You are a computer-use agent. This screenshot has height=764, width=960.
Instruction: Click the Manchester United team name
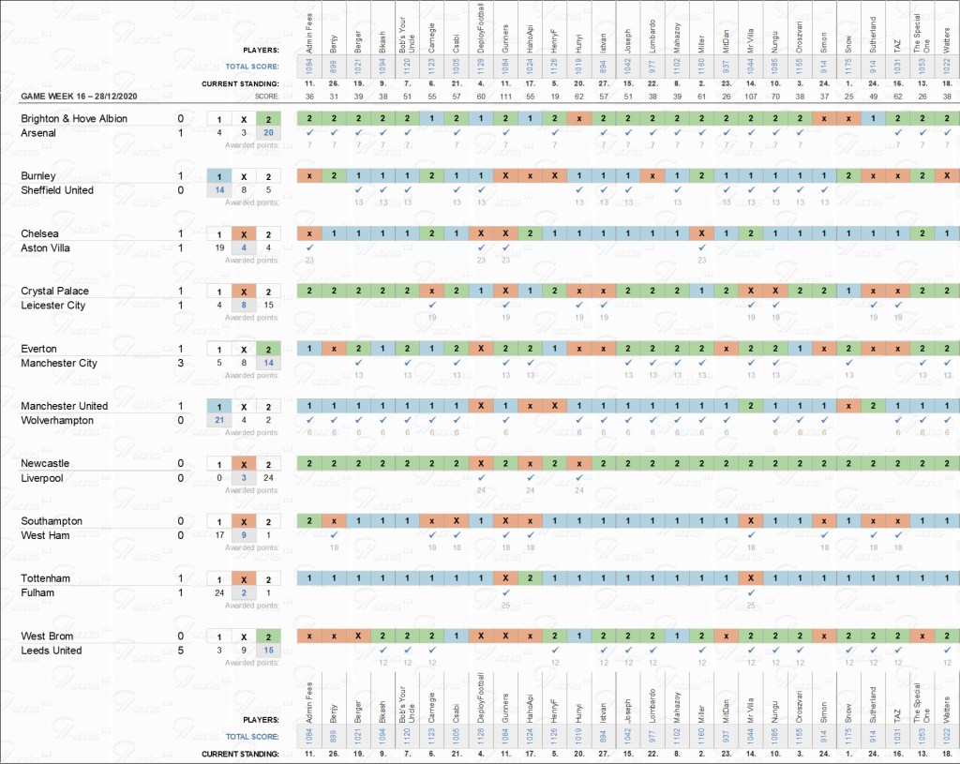64,406
